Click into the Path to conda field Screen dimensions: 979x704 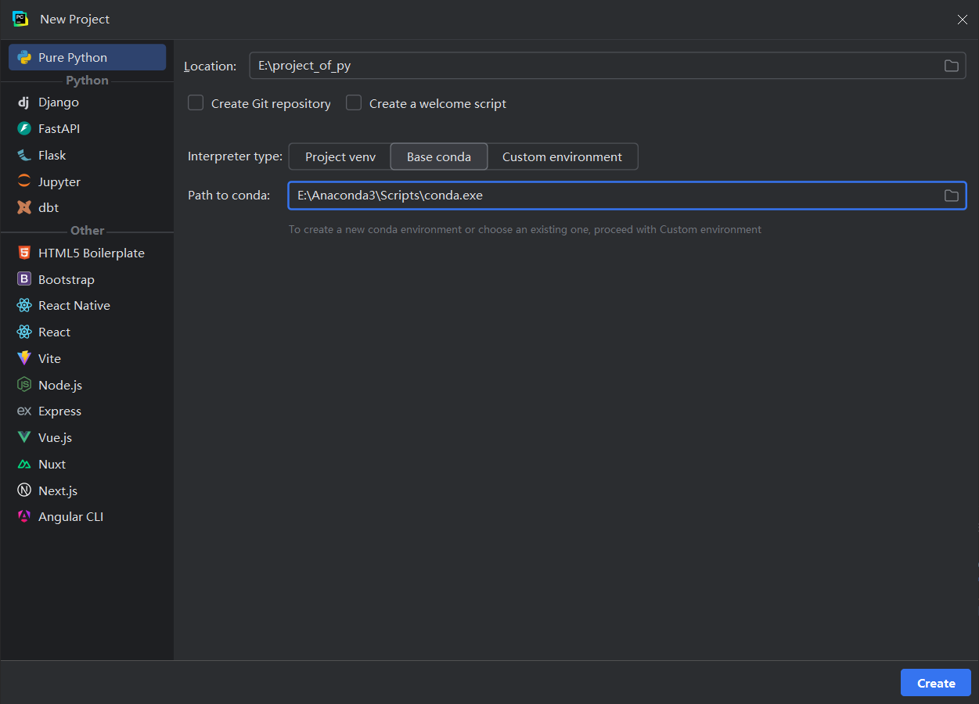click(627, 196)
